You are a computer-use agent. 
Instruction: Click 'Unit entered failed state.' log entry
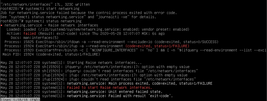80,92
